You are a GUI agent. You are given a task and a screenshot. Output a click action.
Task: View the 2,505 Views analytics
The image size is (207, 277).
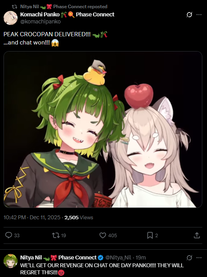(79, 217)
